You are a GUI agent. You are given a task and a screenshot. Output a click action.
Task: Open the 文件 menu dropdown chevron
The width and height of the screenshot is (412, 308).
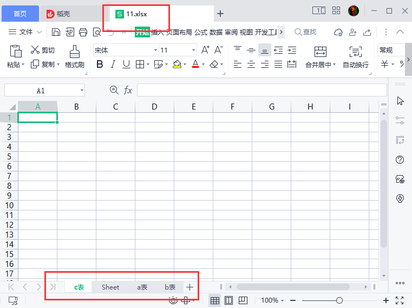pos(39,32)
